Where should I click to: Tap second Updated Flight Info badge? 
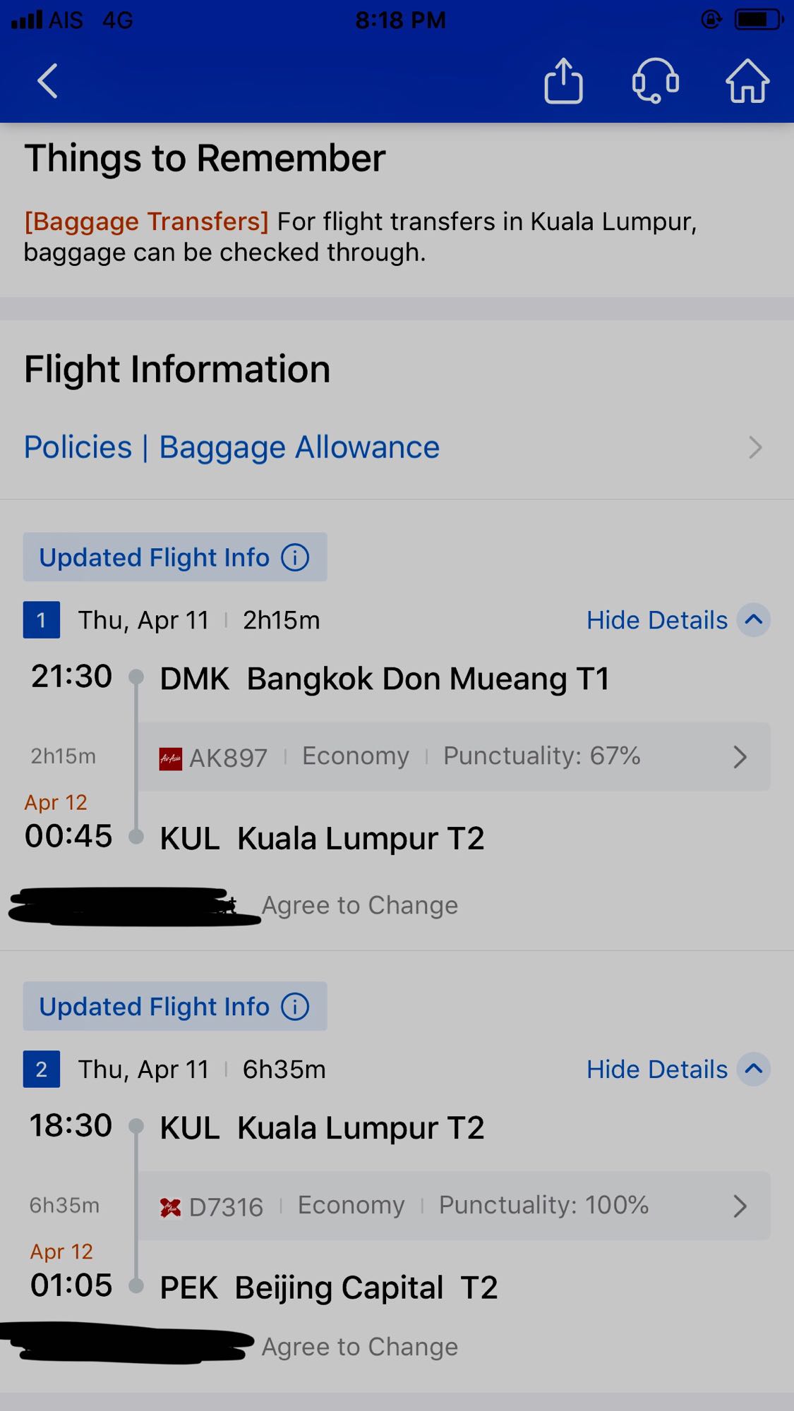point(175,1006)
